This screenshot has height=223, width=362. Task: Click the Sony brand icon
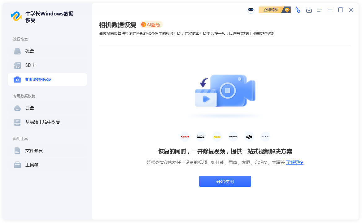click(x=233, y=137)
